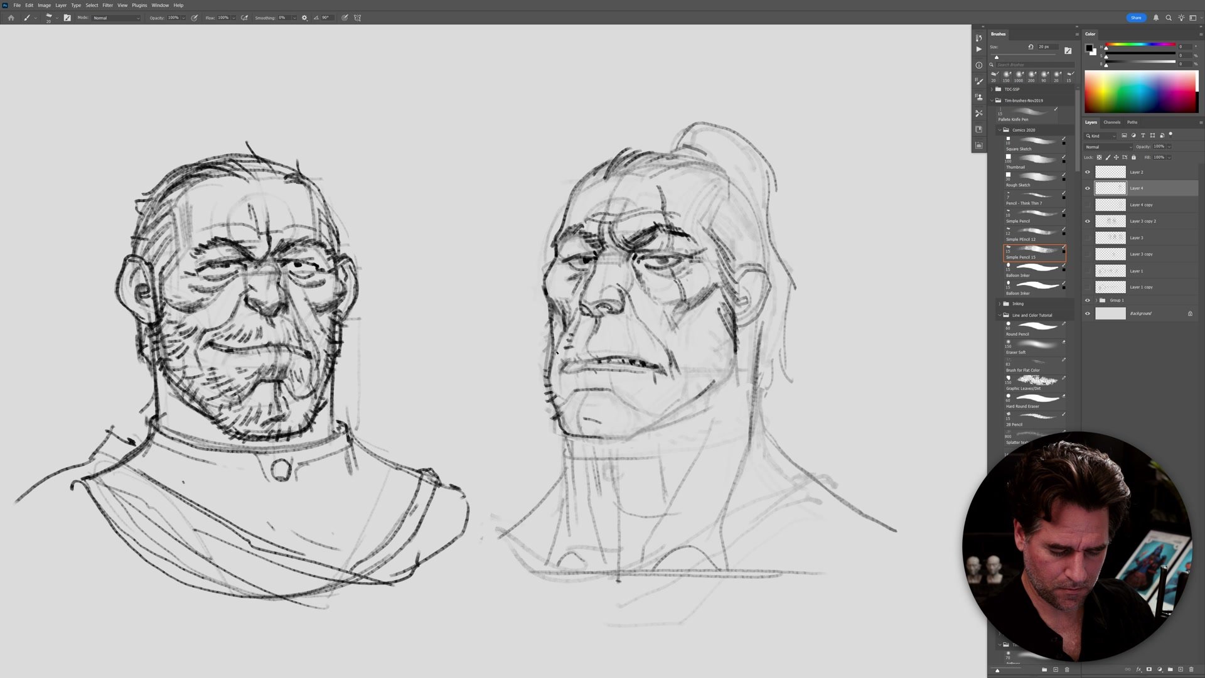Filter layers by pixel layers icon
Image resolution: width=1205 pixels, height=678 pixels.
[1124, 136]
